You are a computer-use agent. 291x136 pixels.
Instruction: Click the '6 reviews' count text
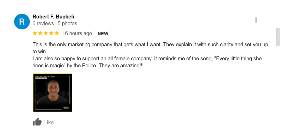point(43,23)
